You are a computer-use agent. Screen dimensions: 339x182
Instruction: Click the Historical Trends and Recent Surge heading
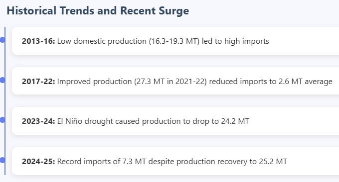98,11
